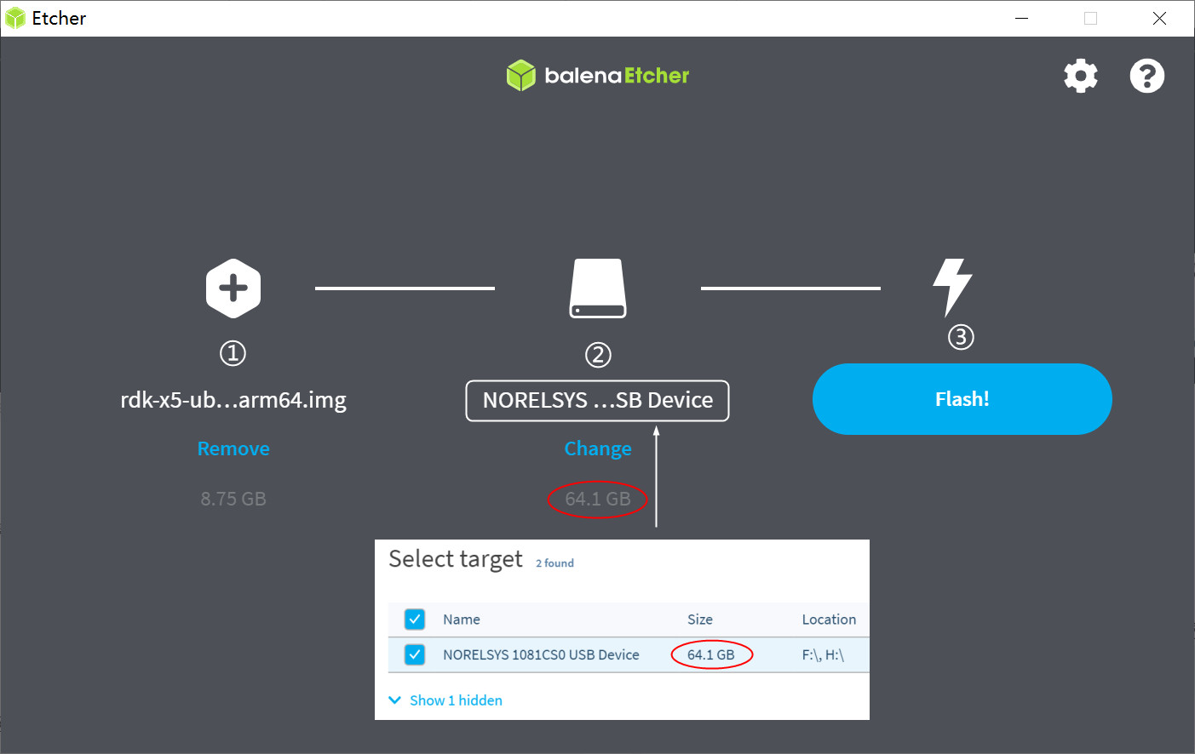Change the selected target drive
Viewport: 1195px width, 754px height.
point(598,448)
